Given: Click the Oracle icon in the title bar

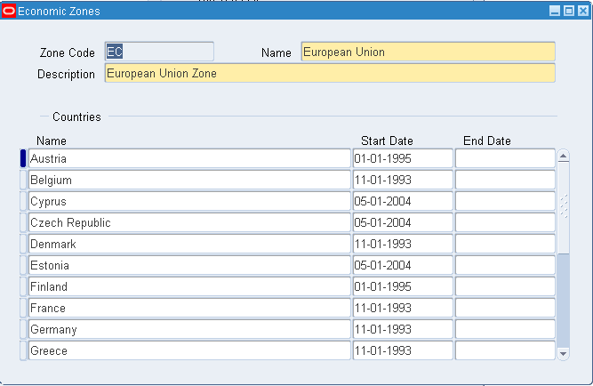Looking at the screenshot, I should pyautogui.click(x=10, y=11).
